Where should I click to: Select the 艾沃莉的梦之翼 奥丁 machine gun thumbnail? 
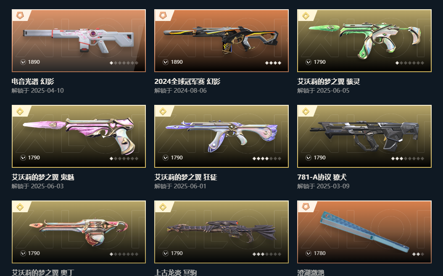tap(79, 232)
